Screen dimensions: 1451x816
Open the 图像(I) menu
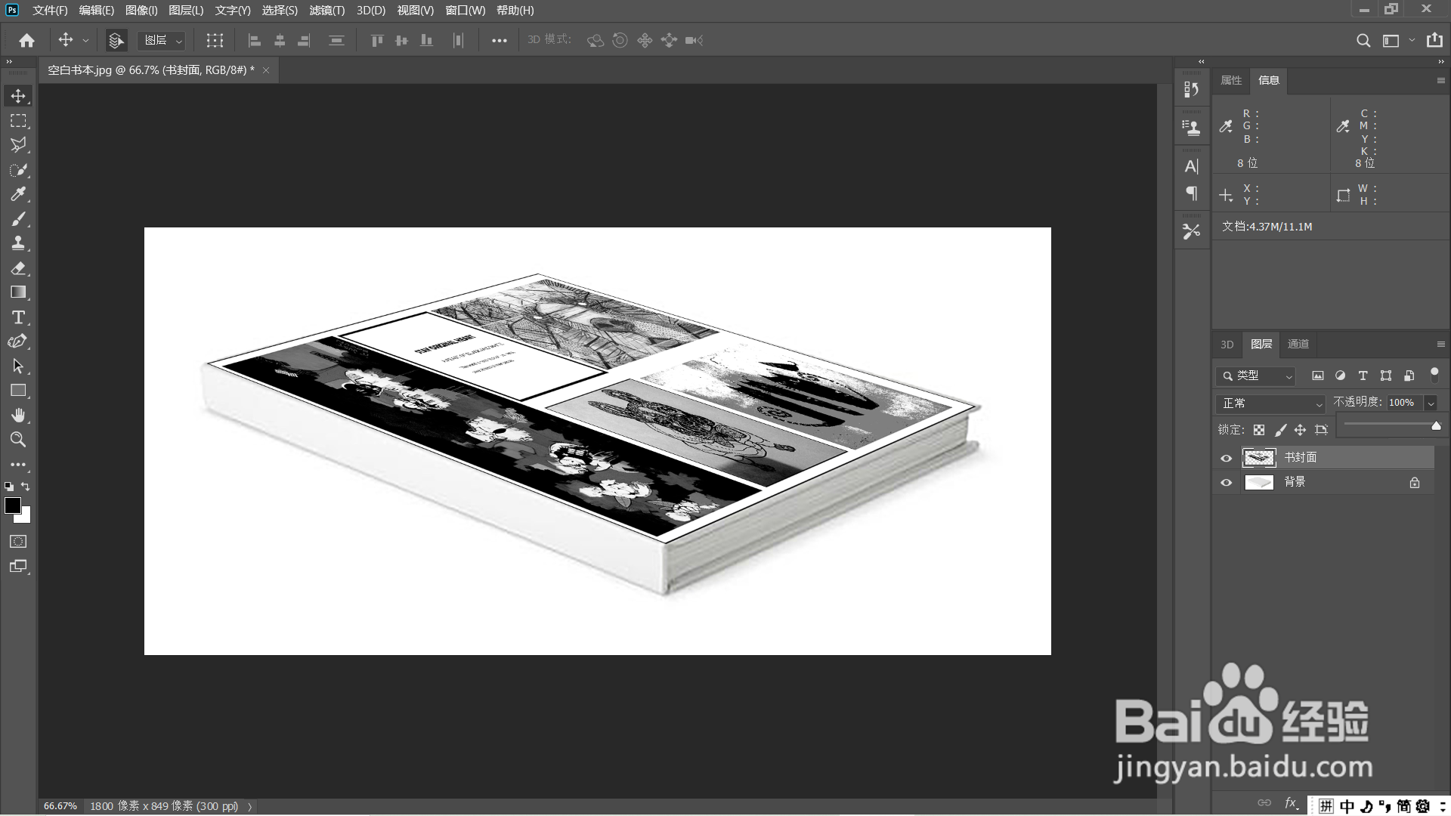coord(141,11)
